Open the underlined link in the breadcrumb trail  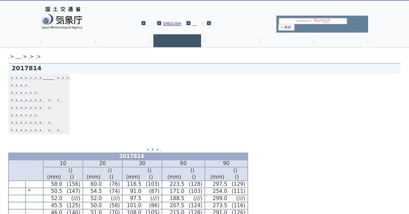pos(18,57)
